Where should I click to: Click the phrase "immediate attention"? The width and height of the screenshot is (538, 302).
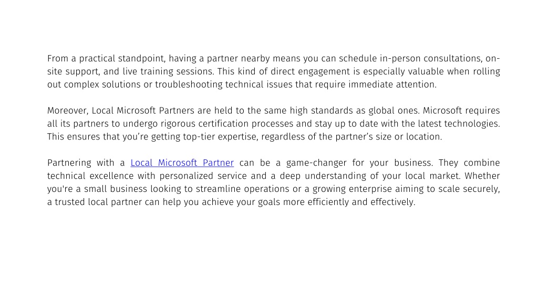point(392,84)
